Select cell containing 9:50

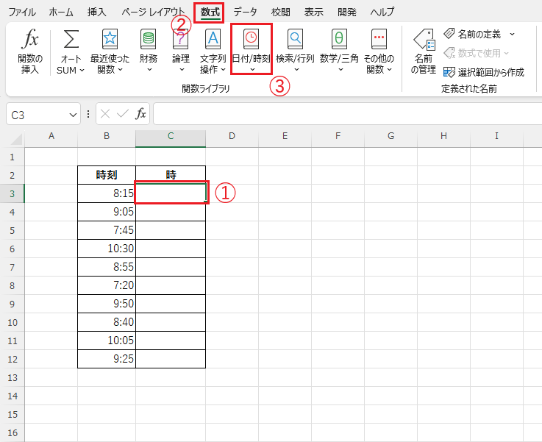107,304
